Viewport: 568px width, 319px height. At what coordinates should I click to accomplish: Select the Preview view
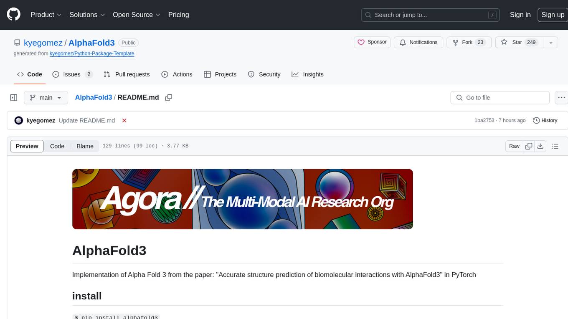point(27,146)
